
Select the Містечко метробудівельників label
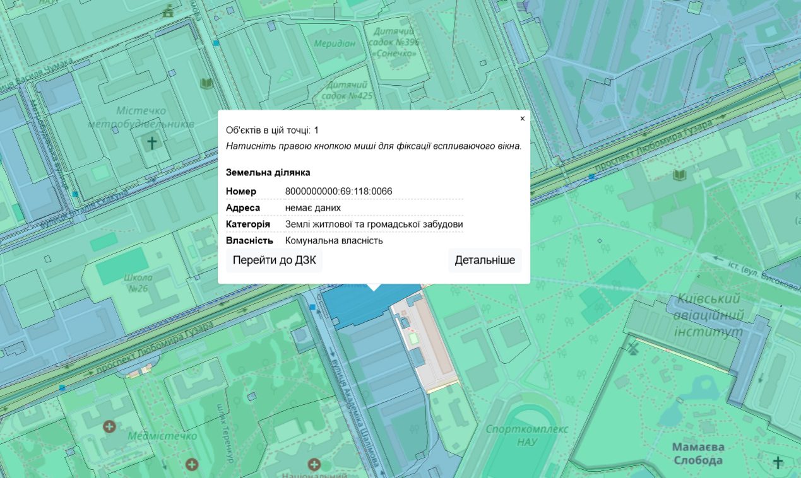[x=140, y=118]
